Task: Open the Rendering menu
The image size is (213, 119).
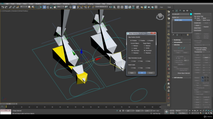Action: pos(66,4)
